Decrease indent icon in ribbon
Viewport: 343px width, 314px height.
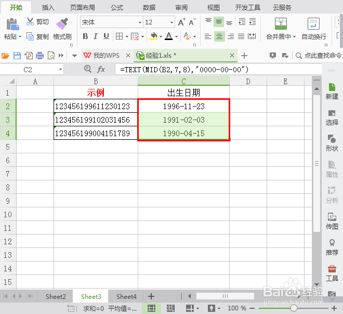tap(242, 22)
